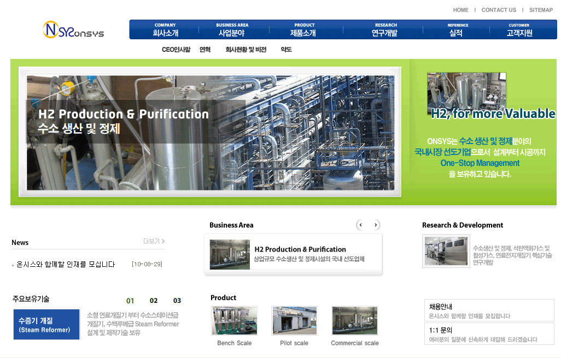This screenshot has height=358, width=561.
Task: Click the CONTACT US link
Action: click(x=499, y=10)
